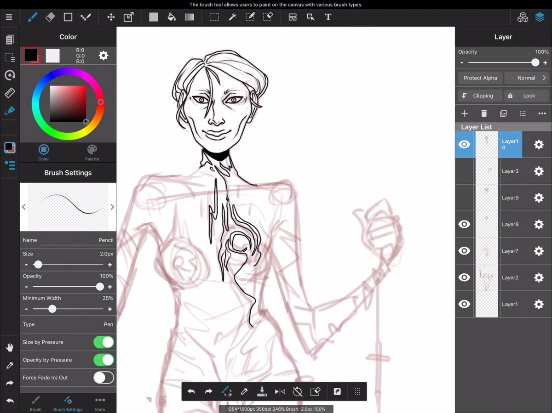Toggle the Layers panel icon
The image size is (552, 413).
coord(540,17)
